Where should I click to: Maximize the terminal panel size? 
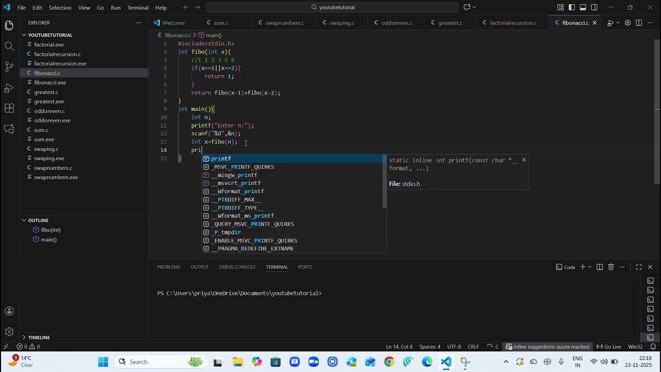[x=639, y=267]
